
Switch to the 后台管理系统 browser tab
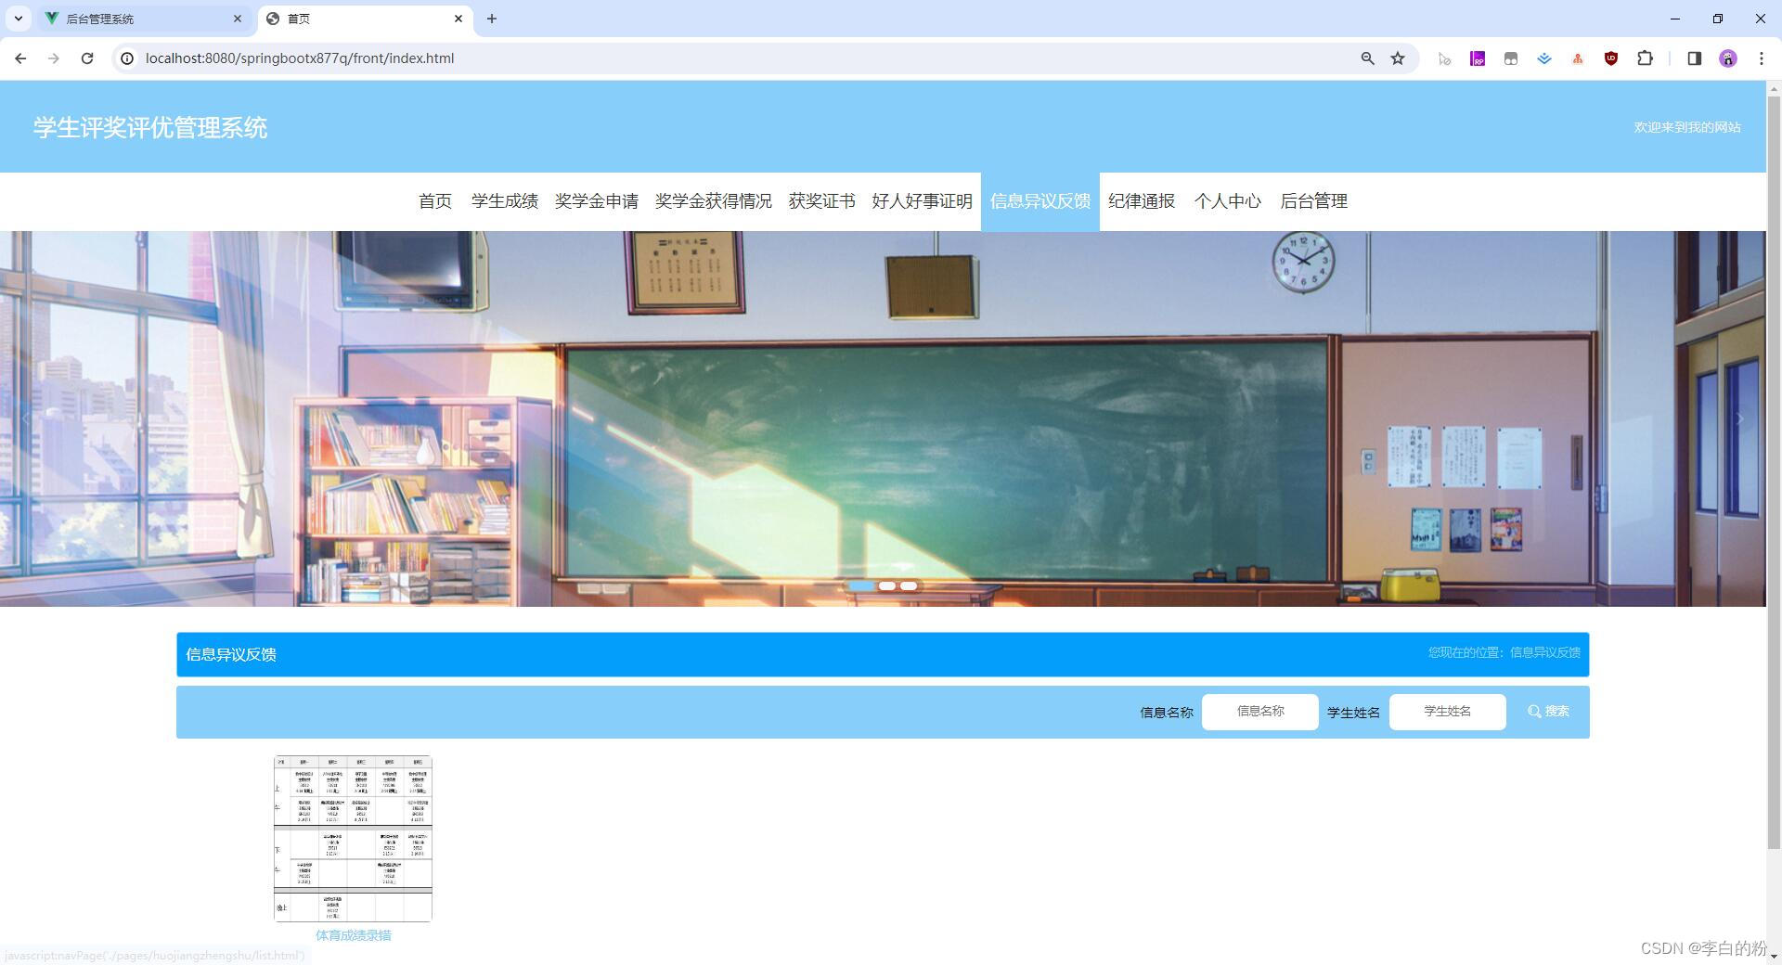(x=144, y=19)
